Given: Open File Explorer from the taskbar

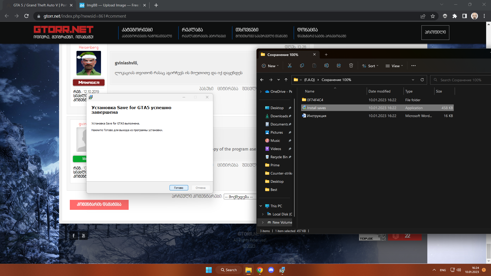Looking at the screenshot, I should point(248,270).
